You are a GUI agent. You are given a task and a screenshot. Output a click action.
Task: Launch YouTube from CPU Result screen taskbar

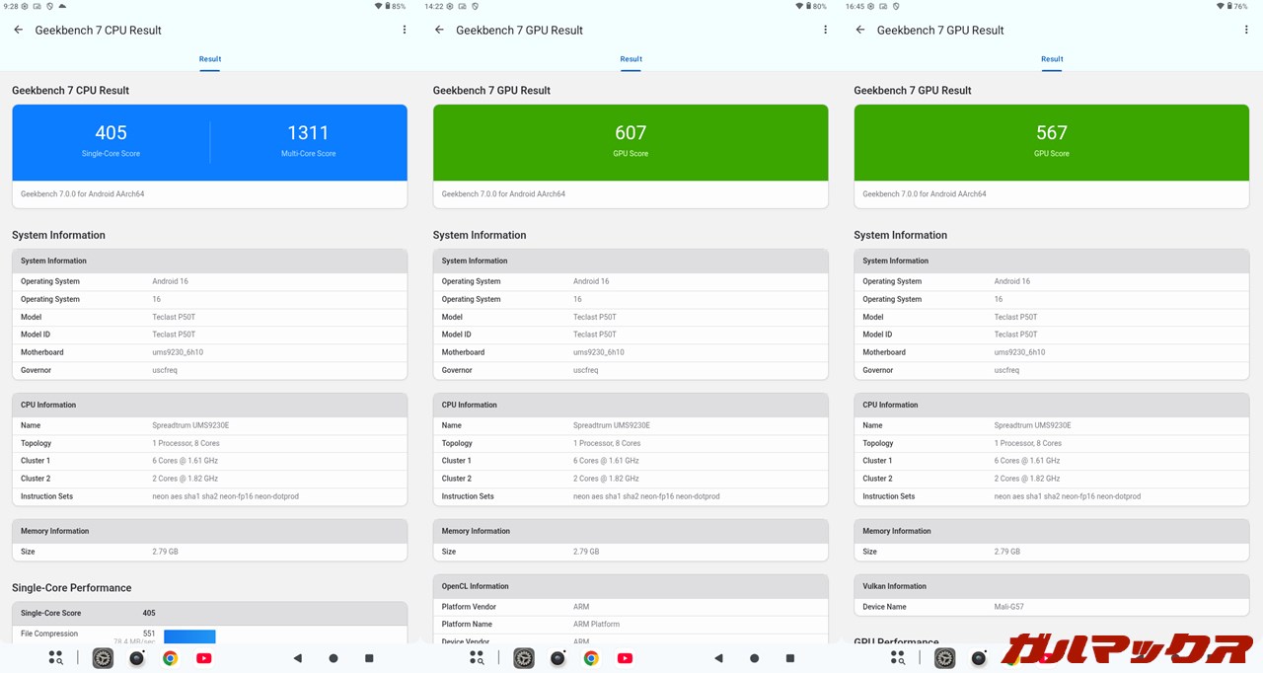coord(203,658)
